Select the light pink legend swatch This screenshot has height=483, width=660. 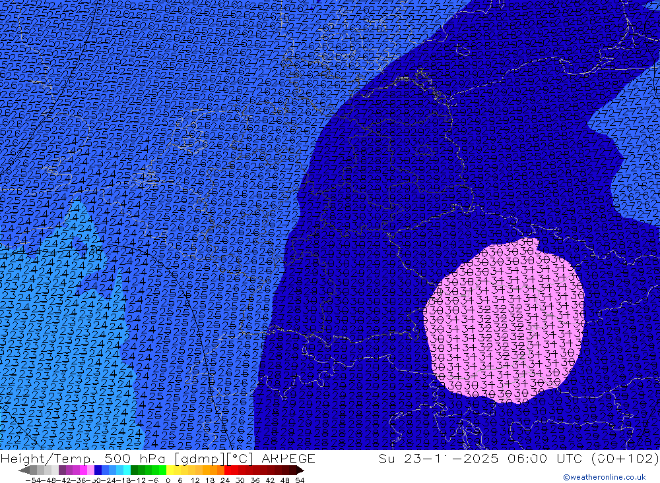click(90, 470)
